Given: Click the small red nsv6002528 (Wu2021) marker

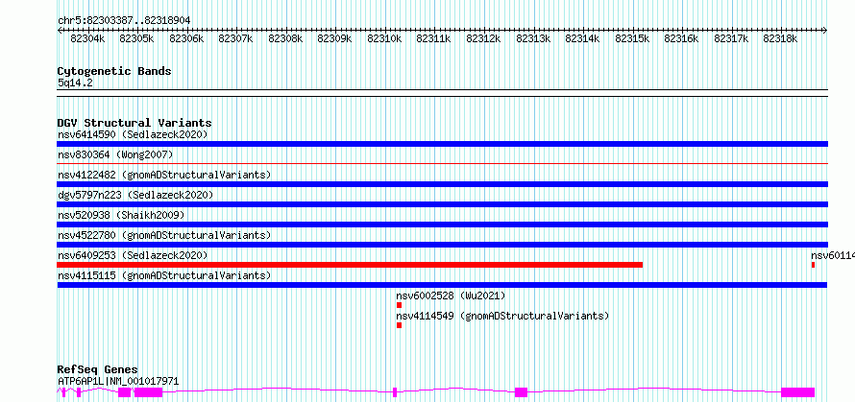Looking at the screenshot, I should [399, 305].
